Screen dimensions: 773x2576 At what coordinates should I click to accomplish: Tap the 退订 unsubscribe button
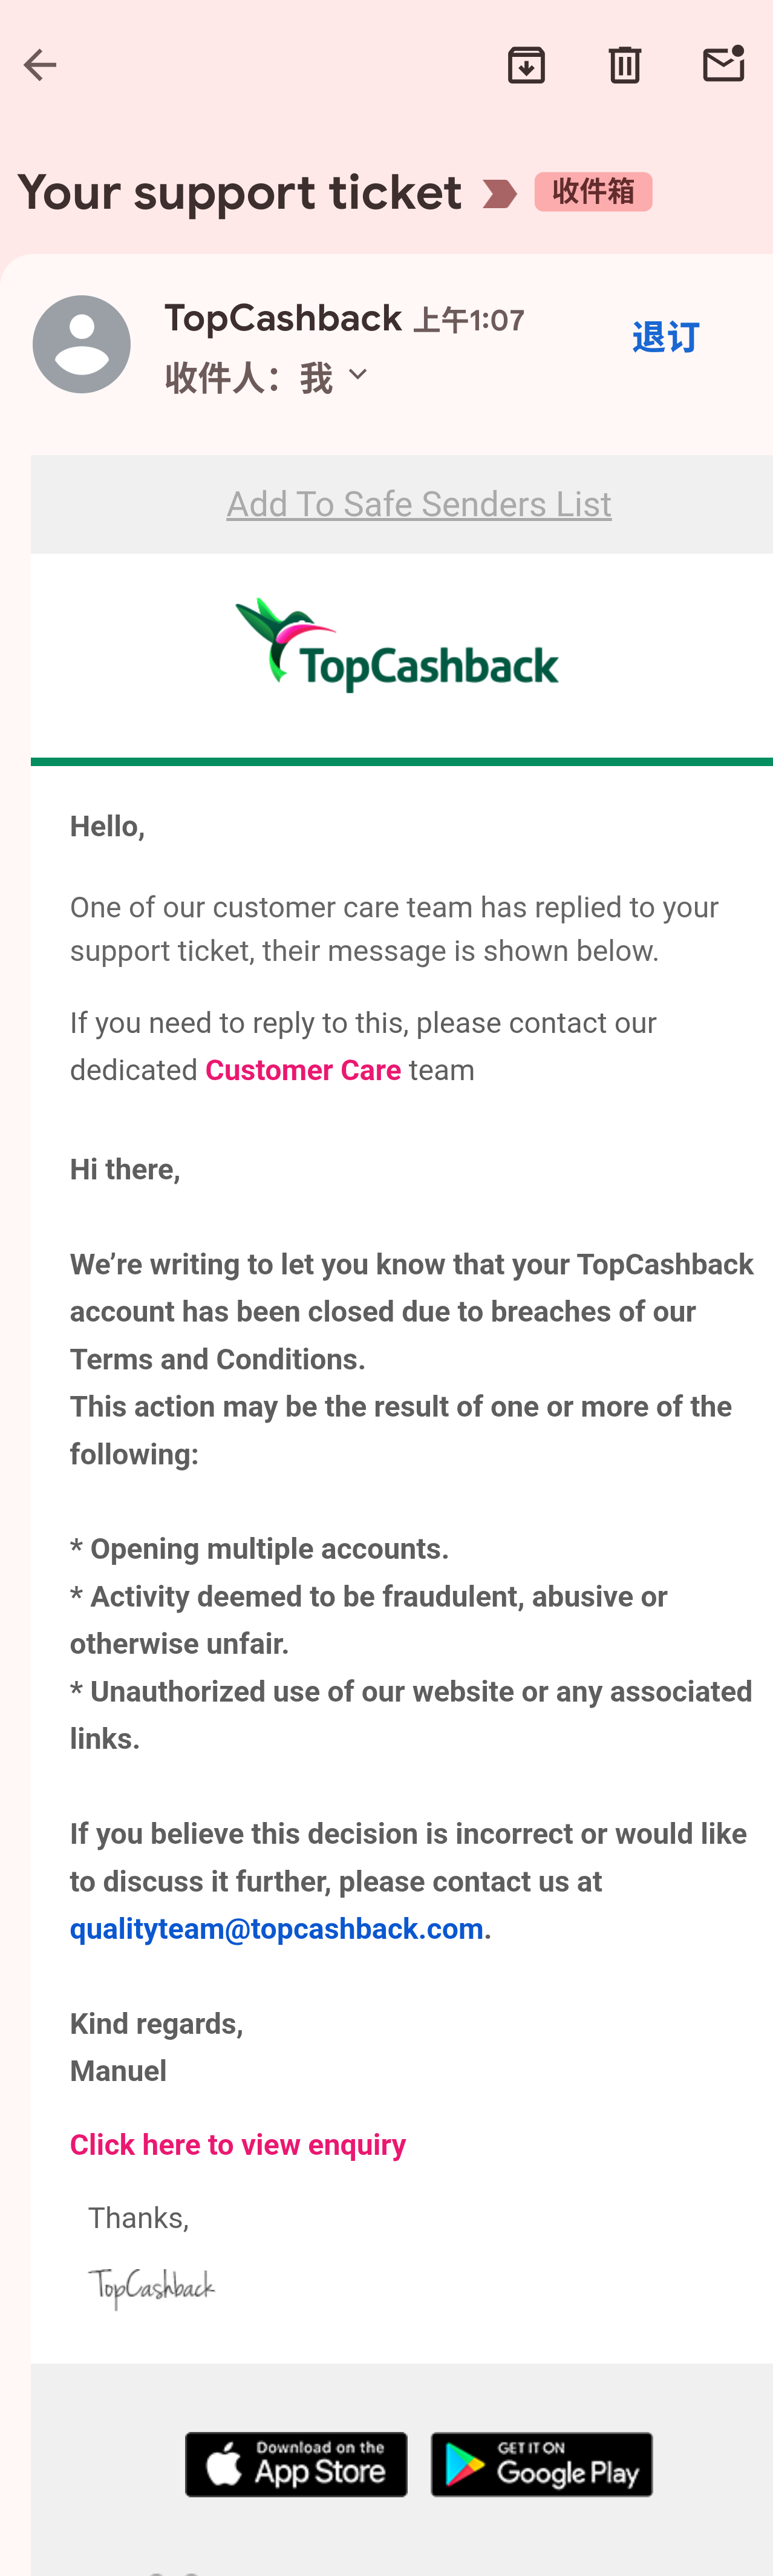[665, 338]
